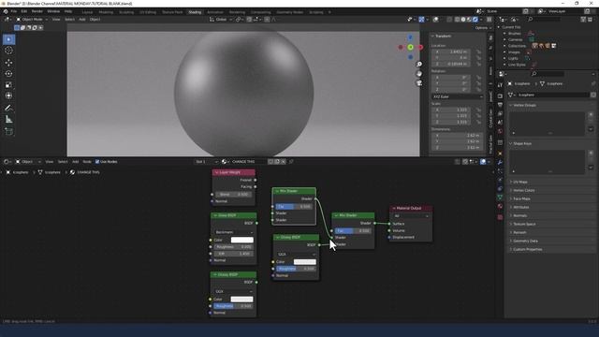Open the Window menu
Screen dimensions: 599x337
pos(53,11)
